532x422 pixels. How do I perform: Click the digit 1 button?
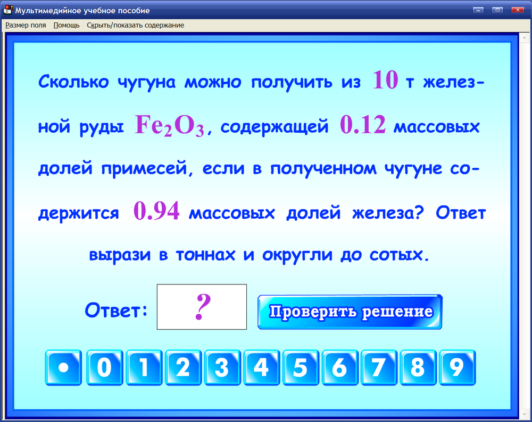click(x=144, y=367)
